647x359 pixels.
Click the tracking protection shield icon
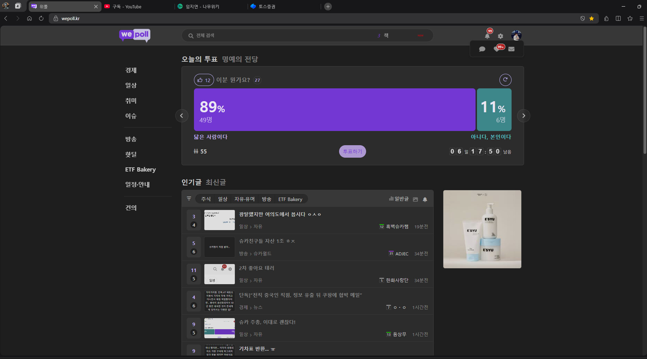[583, 18]
